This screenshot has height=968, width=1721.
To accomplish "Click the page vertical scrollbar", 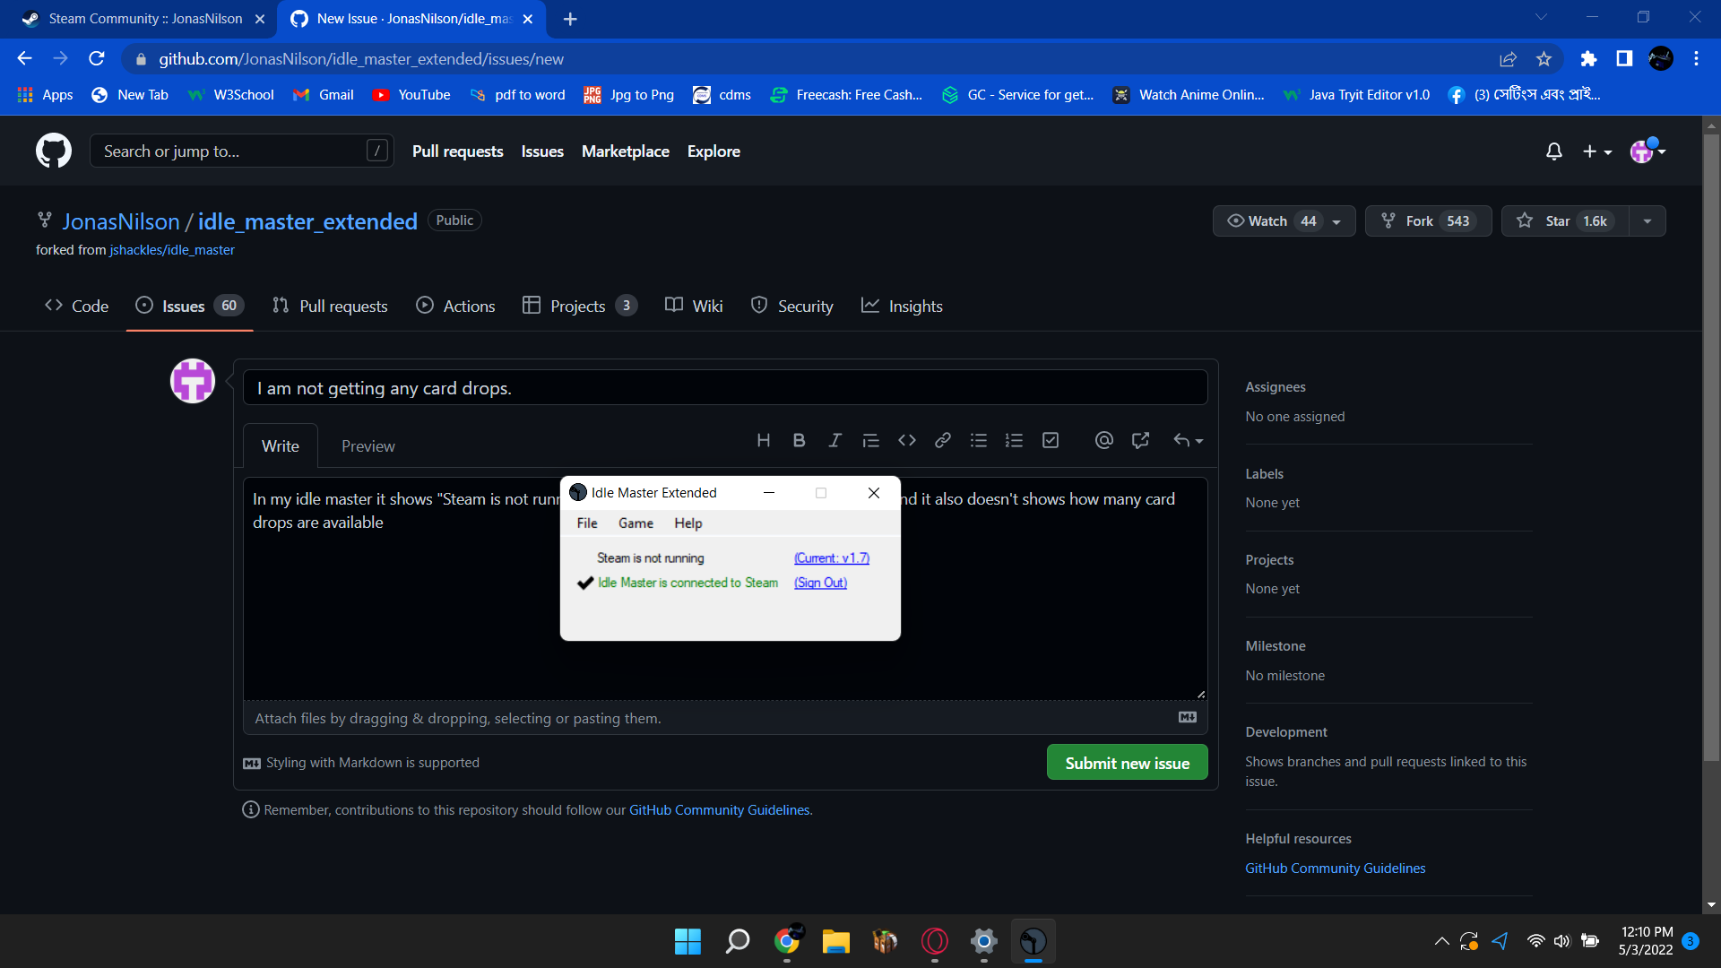I will coord(1711,448).
